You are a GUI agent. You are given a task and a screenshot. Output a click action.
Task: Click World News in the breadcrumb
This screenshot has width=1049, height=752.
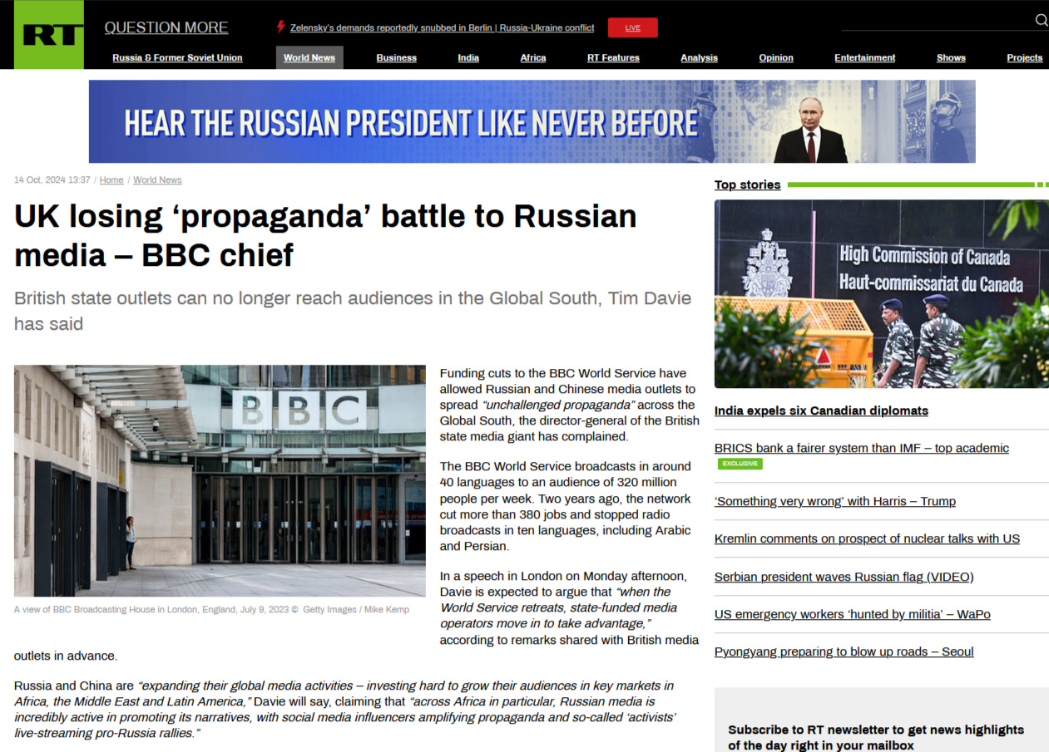(x=157, y=179)
